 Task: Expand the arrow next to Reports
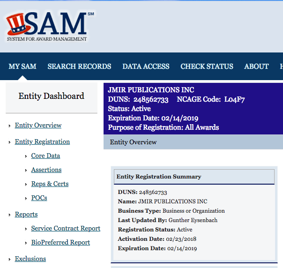(x=10, y=215)
